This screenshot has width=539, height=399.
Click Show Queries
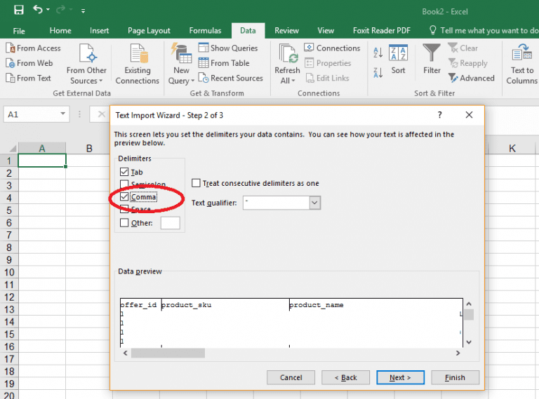click(228, 48)
